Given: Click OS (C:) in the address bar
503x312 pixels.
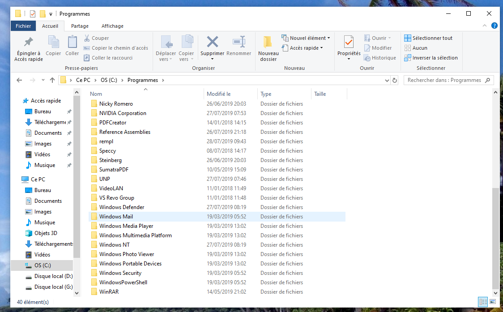Looking at the screenshot, I should (x=109, y=80).
